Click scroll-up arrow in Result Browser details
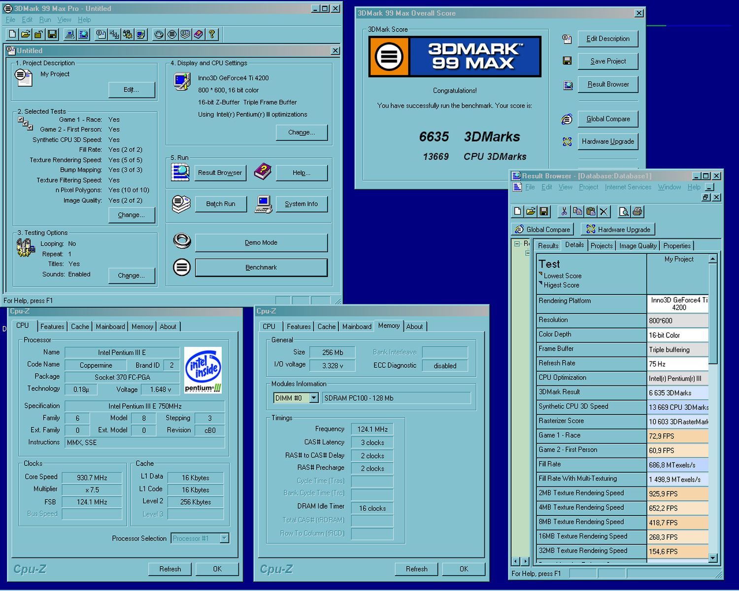The width and height of the screenshot is (739, 591). (712, 259)
